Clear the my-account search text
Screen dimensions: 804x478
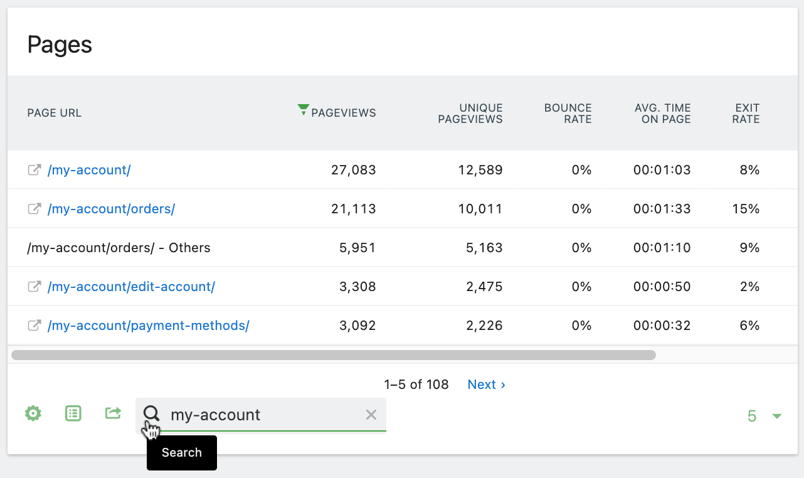pyautogui.click(x=371, y=415)
